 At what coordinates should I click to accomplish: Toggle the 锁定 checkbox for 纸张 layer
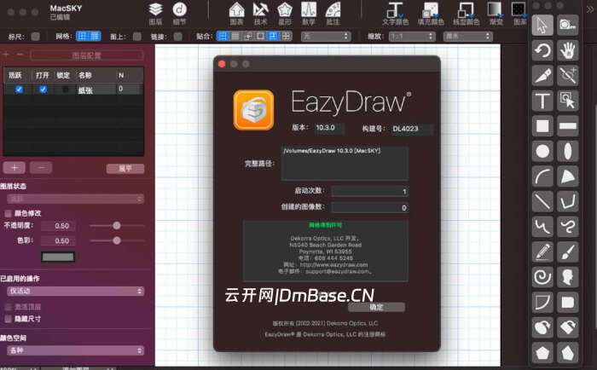point(65,89)
